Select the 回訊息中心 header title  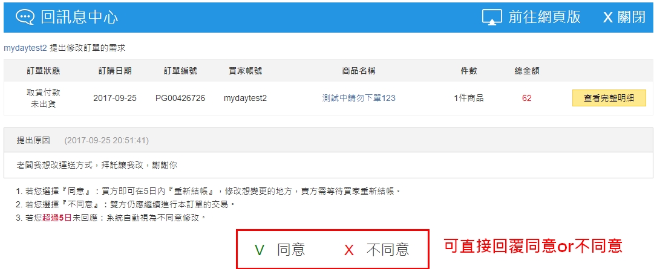pyautogui.click(x=79, y=17)
